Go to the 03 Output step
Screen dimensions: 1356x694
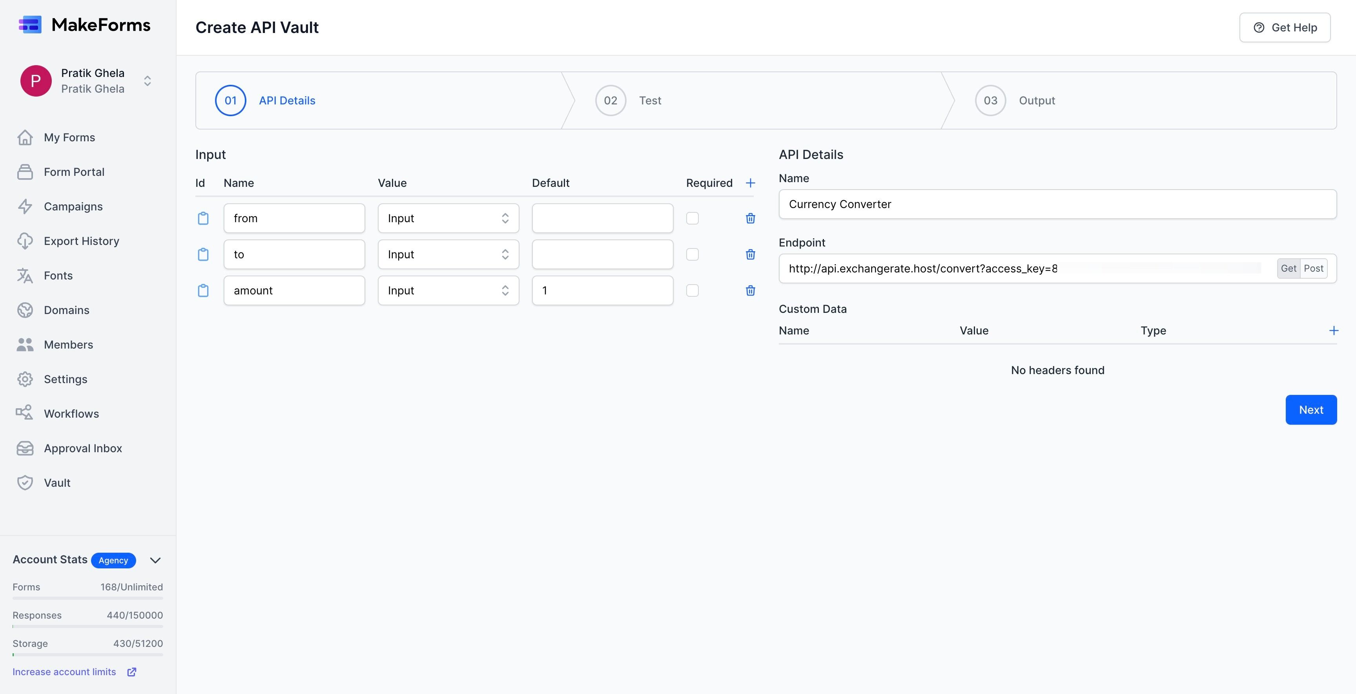tap(1015, 100)
